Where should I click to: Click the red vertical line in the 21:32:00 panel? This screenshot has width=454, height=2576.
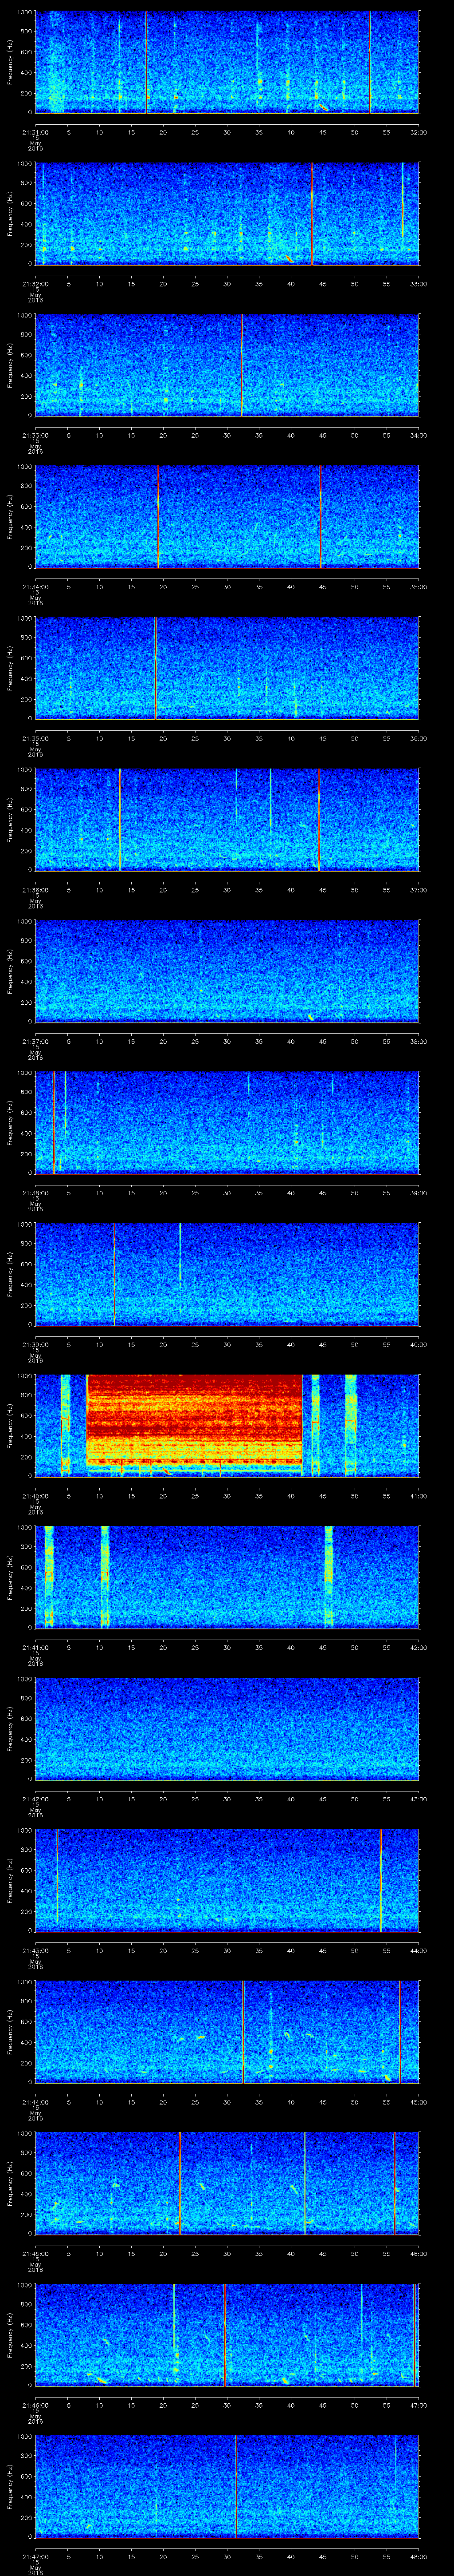point(311,213)
